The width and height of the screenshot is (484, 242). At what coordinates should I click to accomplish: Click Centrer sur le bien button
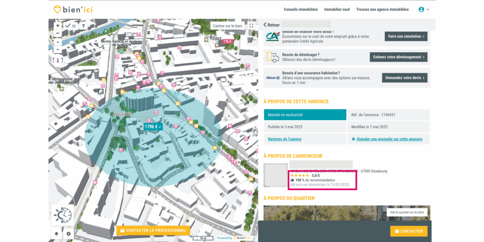tap(227, 26)
